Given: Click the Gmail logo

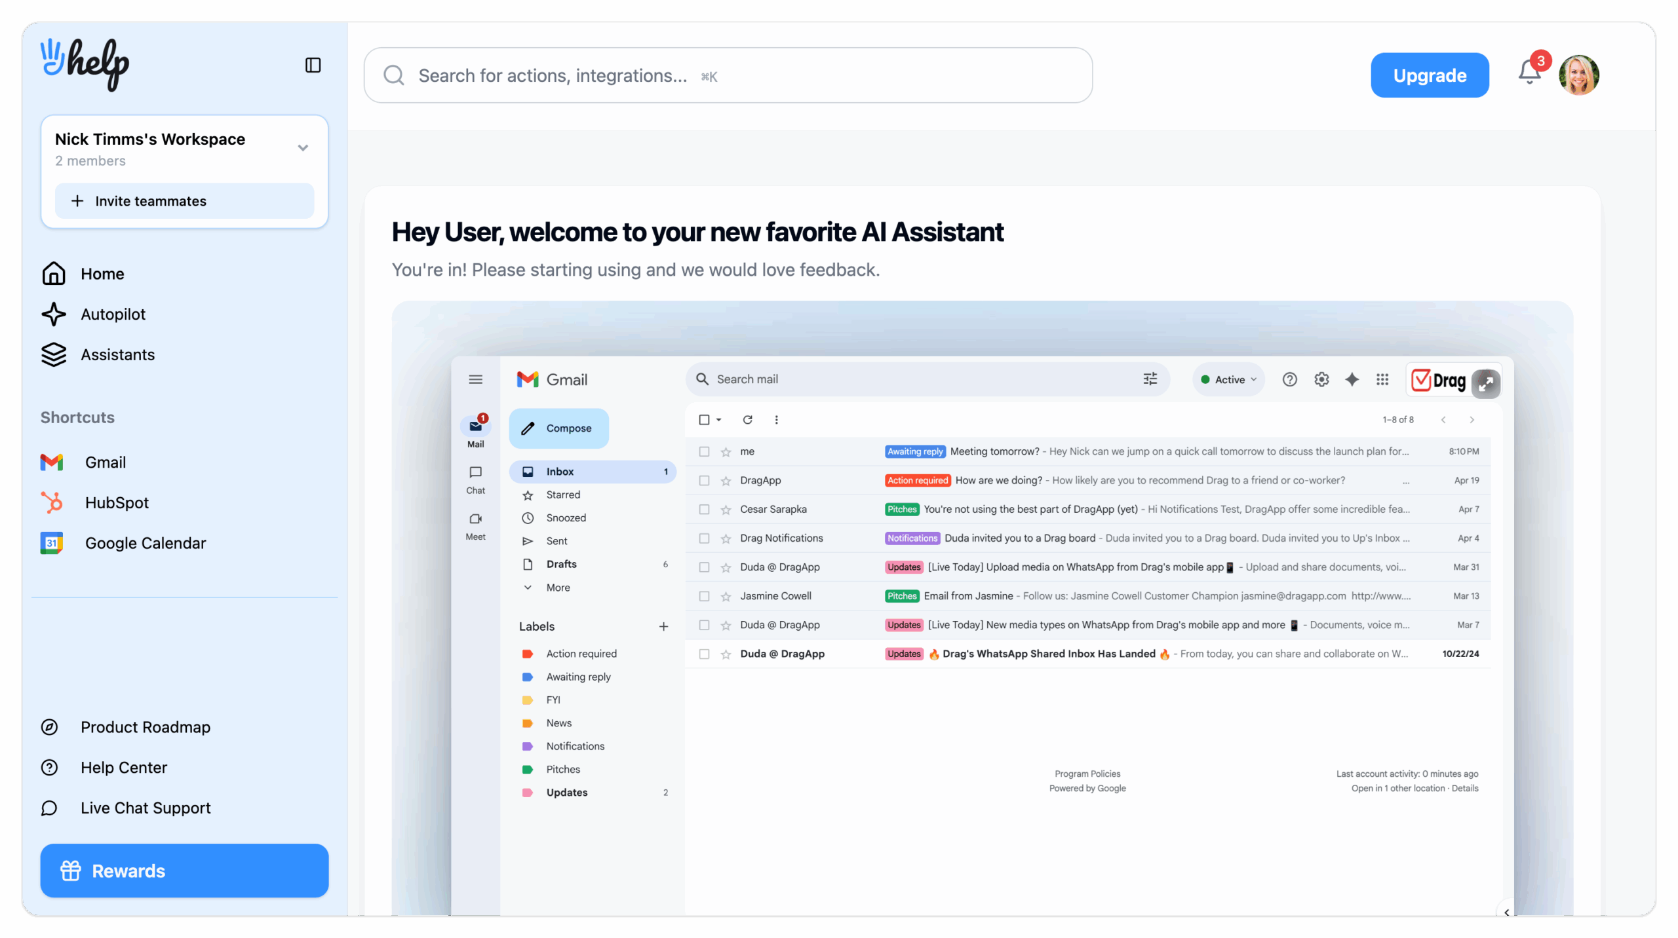Looking at the screenshot, I should pyautogui.click(x=552, y=379).
